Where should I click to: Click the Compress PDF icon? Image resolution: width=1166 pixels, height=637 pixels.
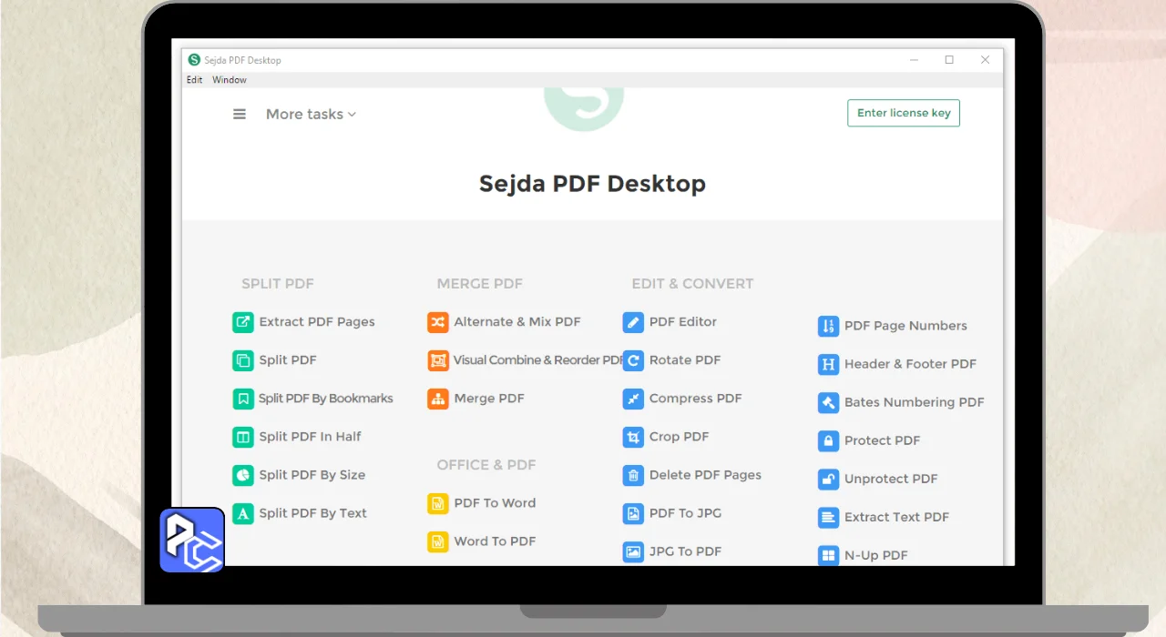coord(633,399)
